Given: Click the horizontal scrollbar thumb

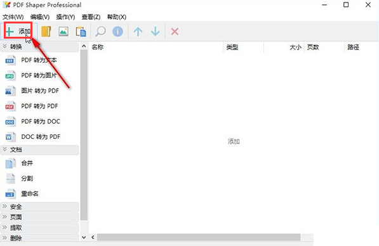Looking at the screenshot, I should pyautogui.click(x=199, y=237).
